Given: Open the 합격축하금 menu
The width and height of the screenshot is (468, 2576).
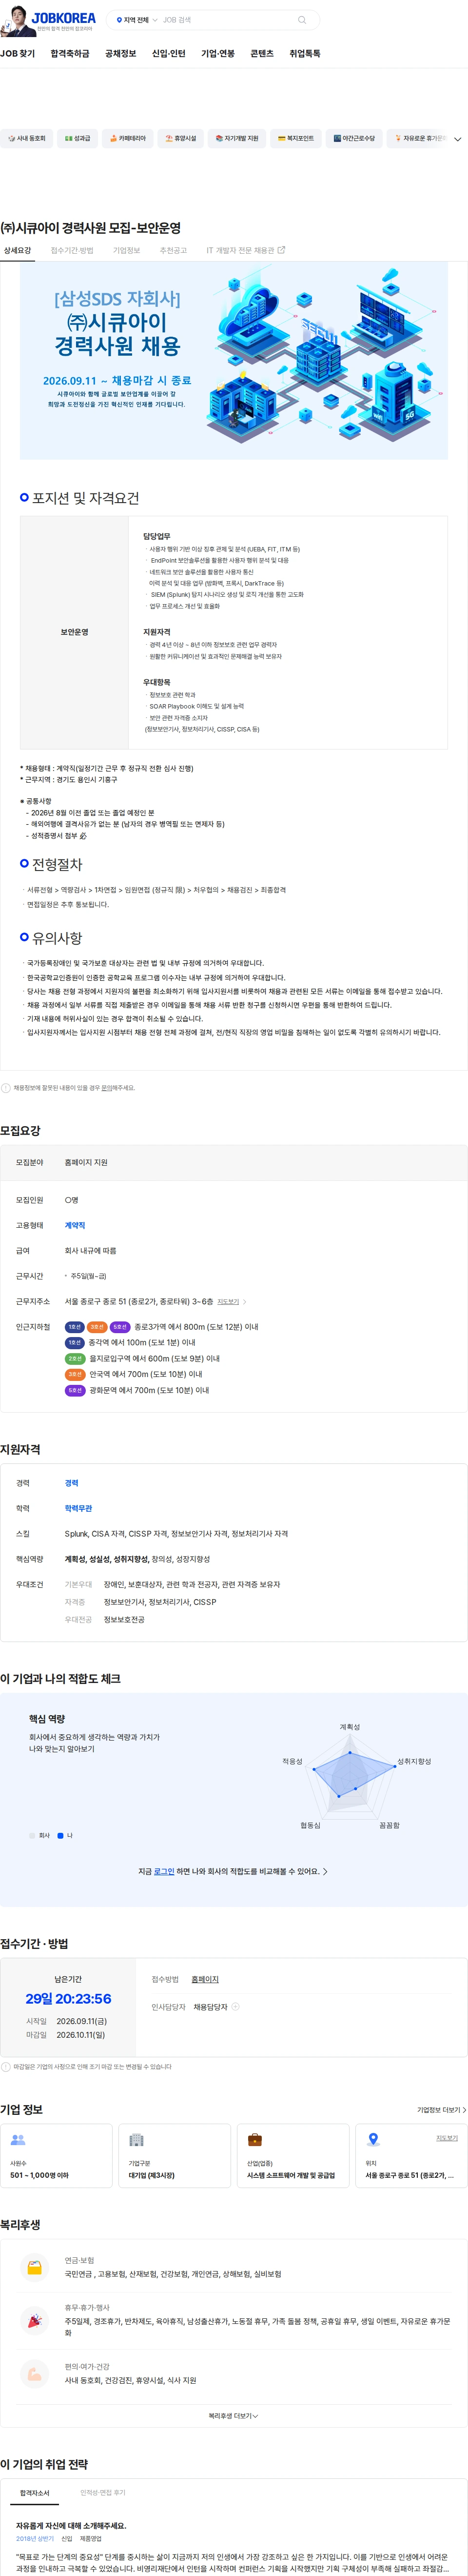Looking at the screenshot, I should point(70,54).
